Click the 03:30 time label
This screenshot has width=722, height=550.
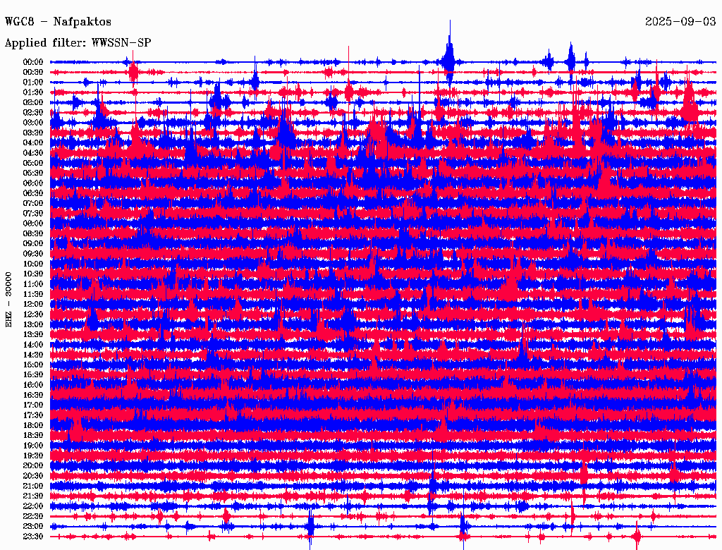click(x=33, y=133)
